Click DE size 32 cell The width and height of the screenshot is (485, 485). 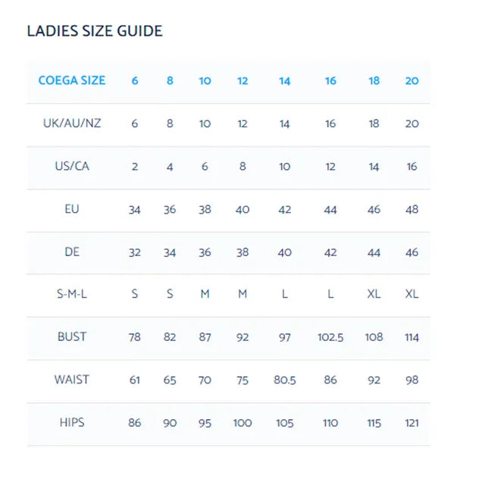point(135,252)
